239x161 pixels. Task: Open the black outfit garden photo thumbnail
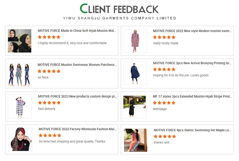(134, 107)
